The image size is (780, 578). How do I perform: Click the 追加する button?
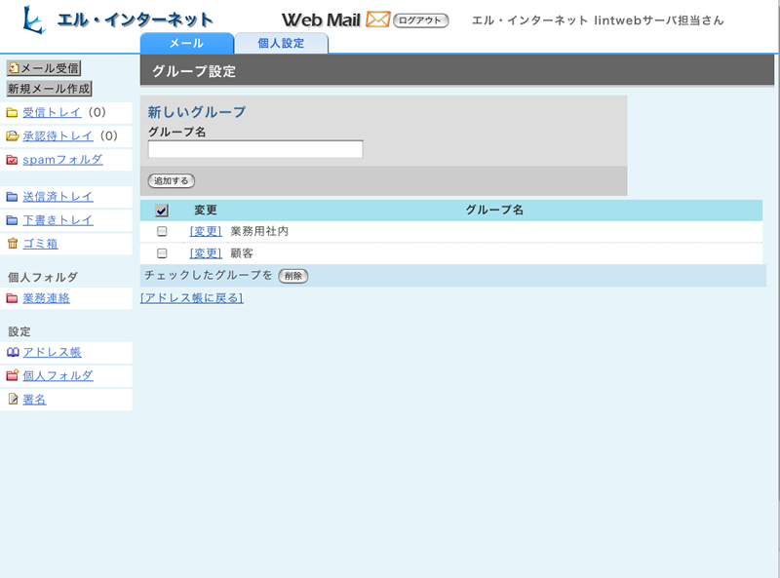(172, 181)
